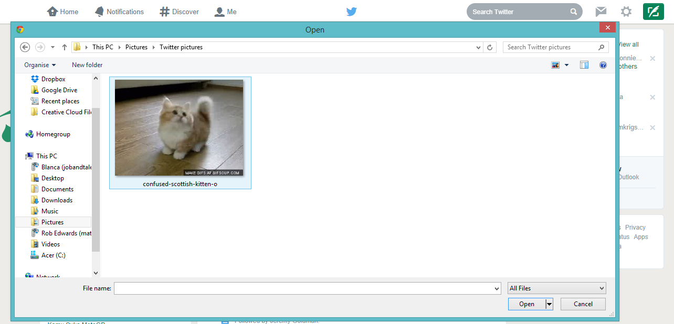This screenshot has height=324, width=674.
Task: Expand the Open button split arrow
Action: pos(549,304)
